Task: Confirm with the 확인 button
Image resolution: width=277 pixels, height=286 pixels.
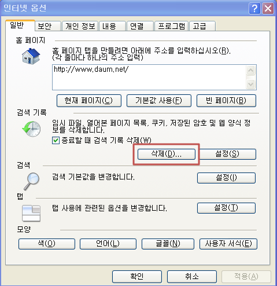Action: click(137, 277)
